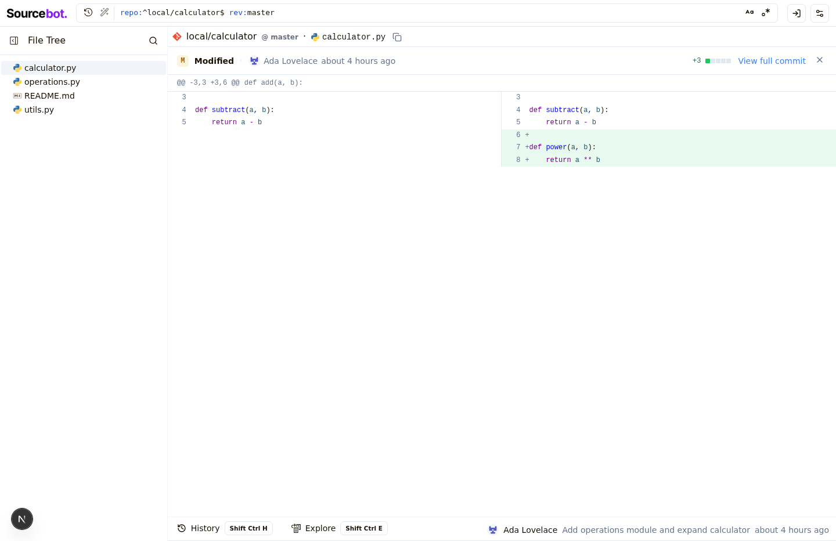Click the master branch label

280,37
